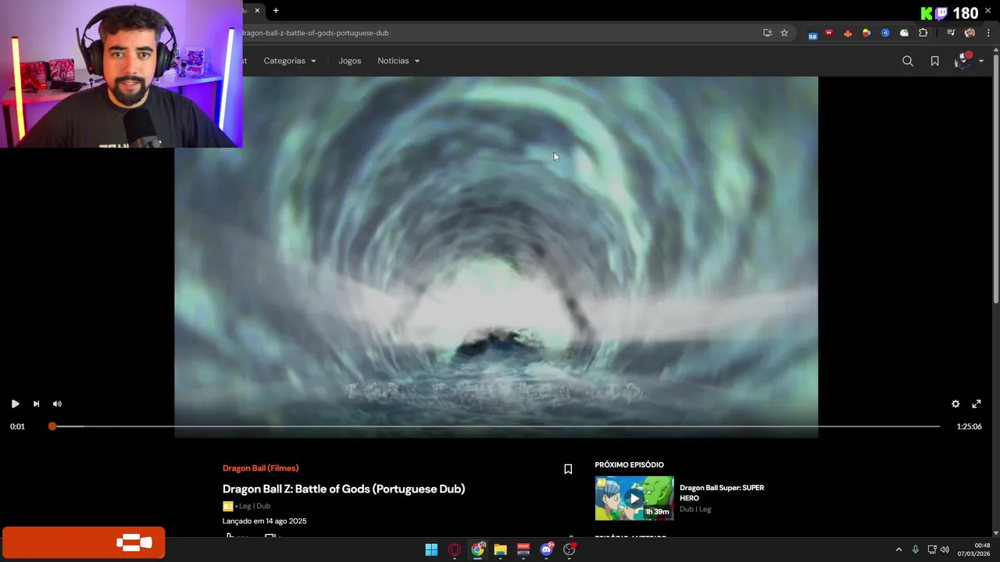Viewport: 1000px width, 562px height.
Task: Open the red fast-forward extension
Action: coord(829,33)
